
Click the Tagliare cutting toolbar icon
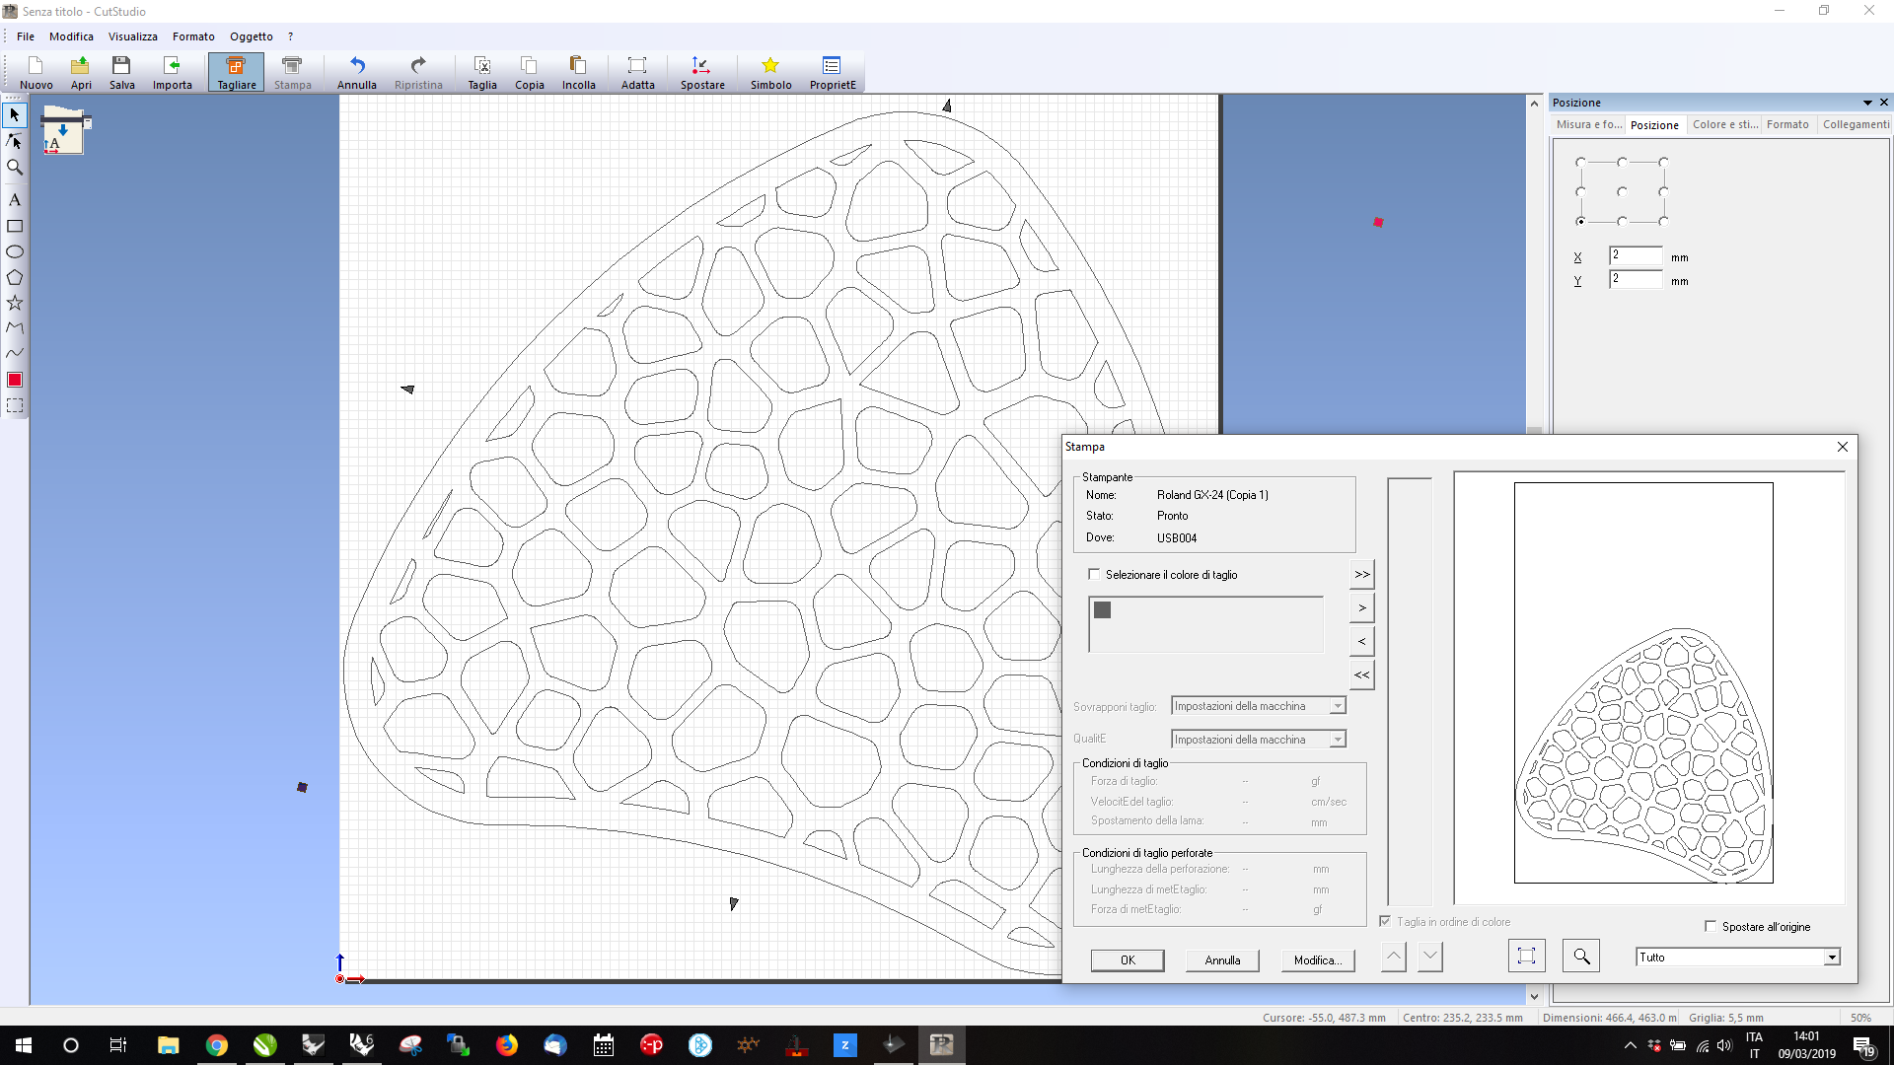pyautogui.click(x=236, y=72)
